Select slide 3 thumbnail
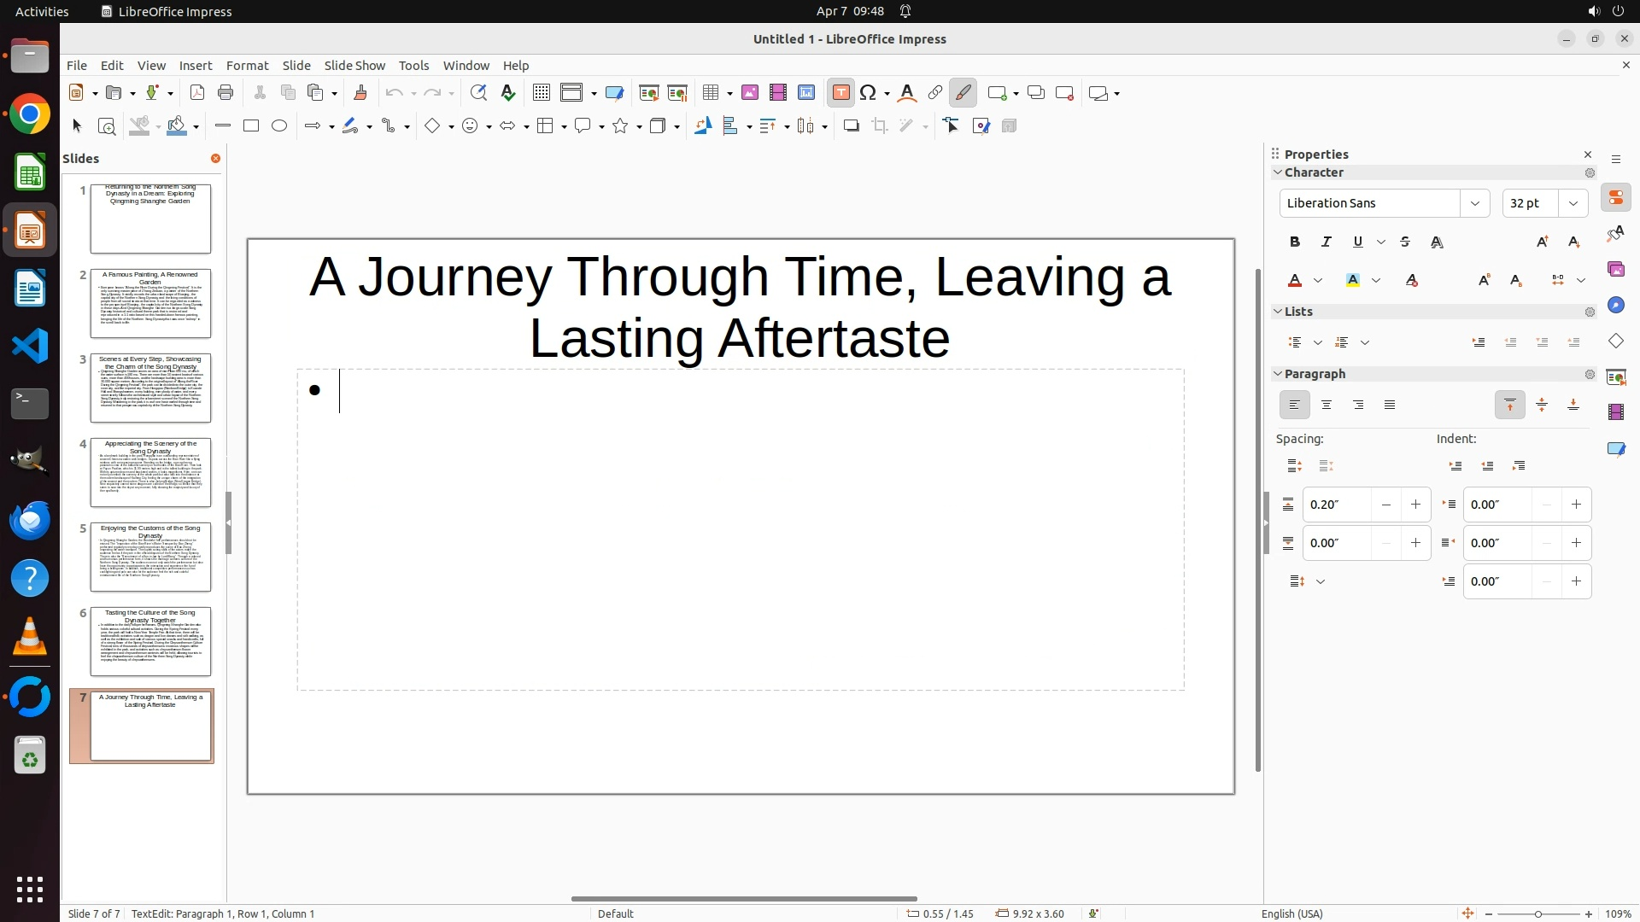The image size is (1640, 922). [x=150, y=388]
